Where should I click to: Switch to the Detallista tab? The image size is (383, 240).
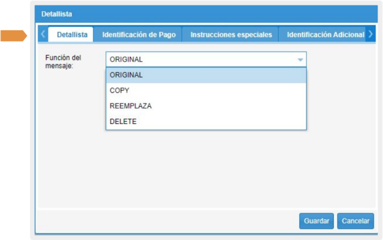point(72,35)
